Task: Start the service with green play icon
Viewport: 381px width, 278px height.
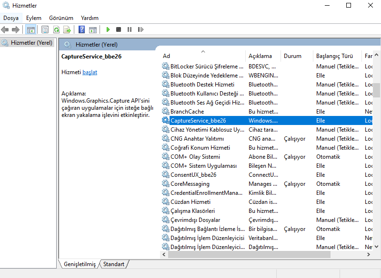Action: [108, 29]
